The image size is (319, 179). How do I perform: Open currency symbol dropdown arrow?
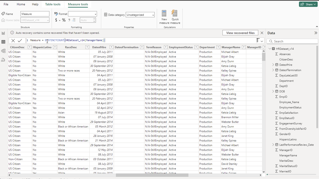tap(60, 20)
